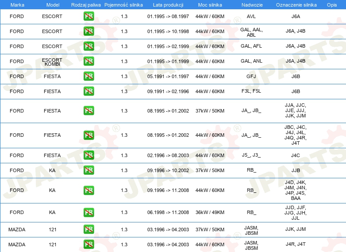Viewport: 346px width, 252px height.
Task: Select the body codes J5_, J3_
Action: click(x=251, y=155)
